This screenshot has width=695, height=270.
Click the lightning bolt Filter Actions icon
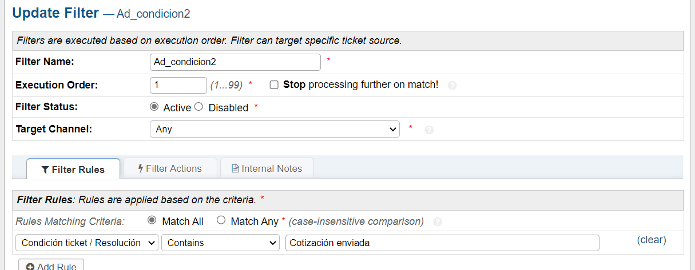141,168
